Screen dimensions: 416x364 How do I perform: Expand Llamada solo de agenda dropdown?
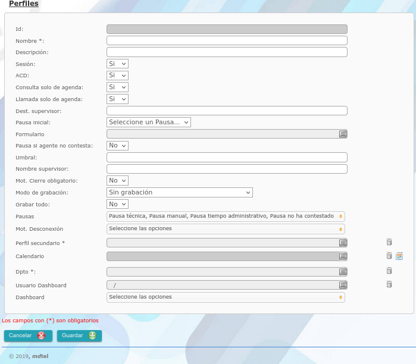tap(117, 99)
